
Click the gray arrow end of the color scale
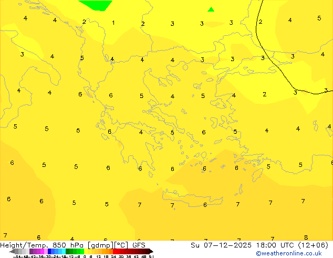(x=14, y=251)
